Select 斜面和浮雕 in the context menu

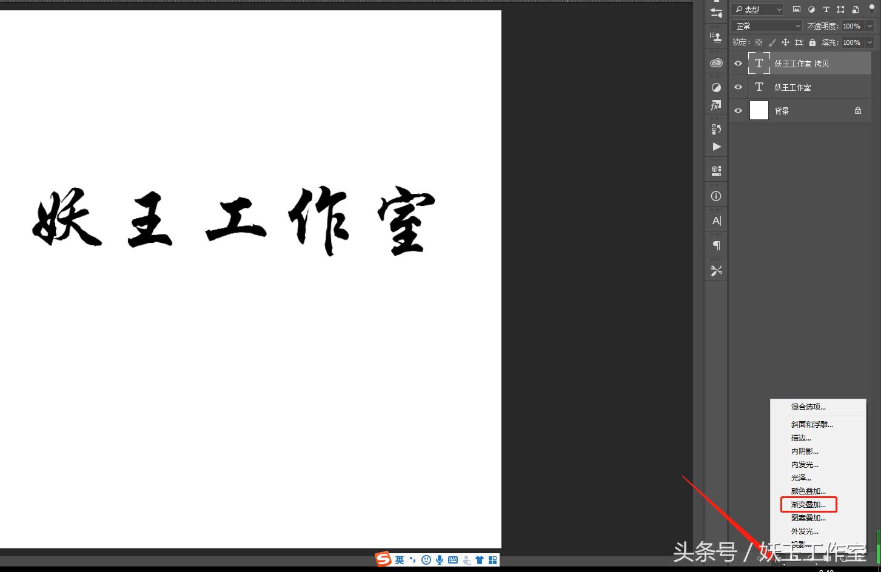tap(812, 424)
